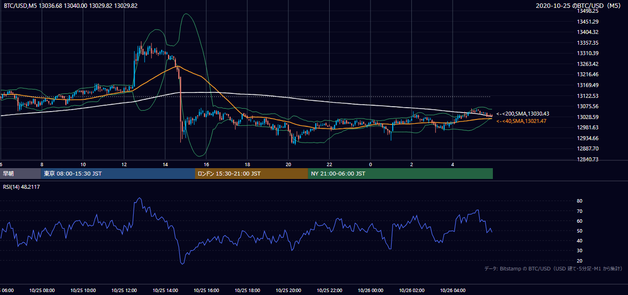Click RSI axis level 40
628x295 pixels.
[x=579, y=240]
